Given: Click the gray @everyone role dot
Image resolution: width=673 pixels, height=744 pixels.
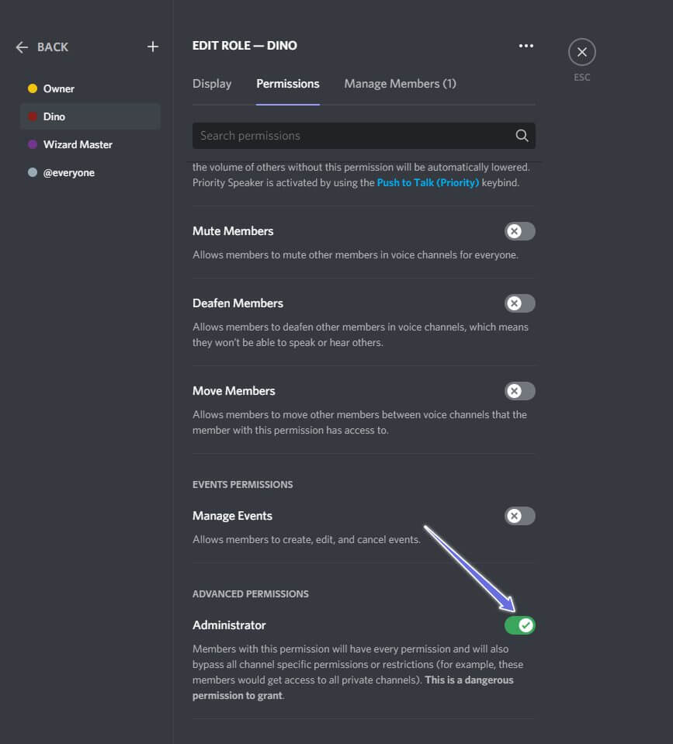Looking at the screenshot, I should (x=33, y=172).
